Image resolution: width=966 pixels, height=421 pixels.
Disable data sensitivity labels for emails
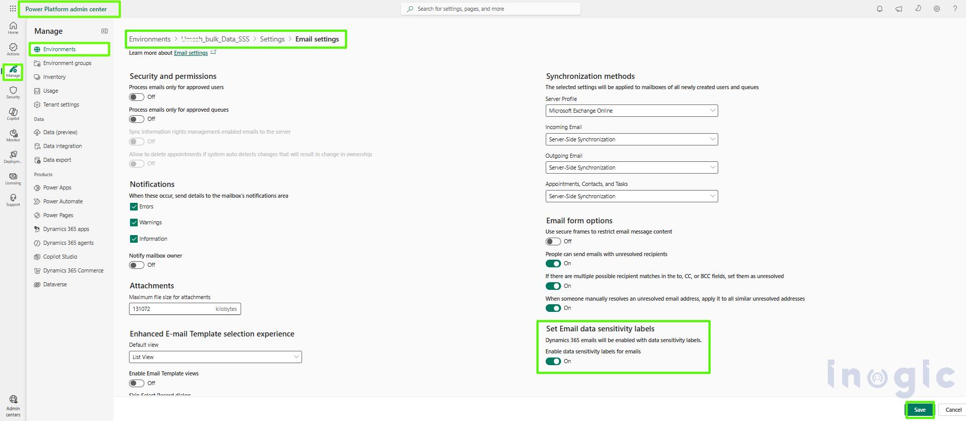pyautogui.click(x=553, y=361)
